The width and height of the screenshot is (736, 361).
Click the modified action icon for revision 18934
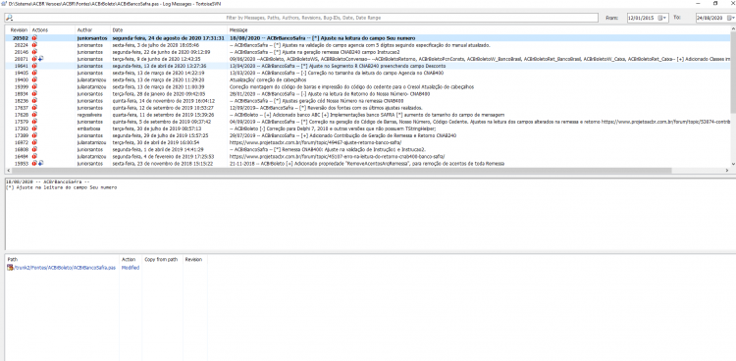34,94
